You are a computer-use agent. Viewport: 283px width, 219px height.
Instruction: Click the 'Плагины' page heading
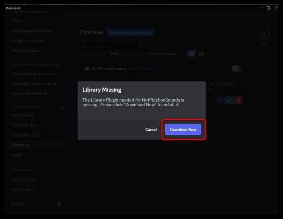click(92, 33)
